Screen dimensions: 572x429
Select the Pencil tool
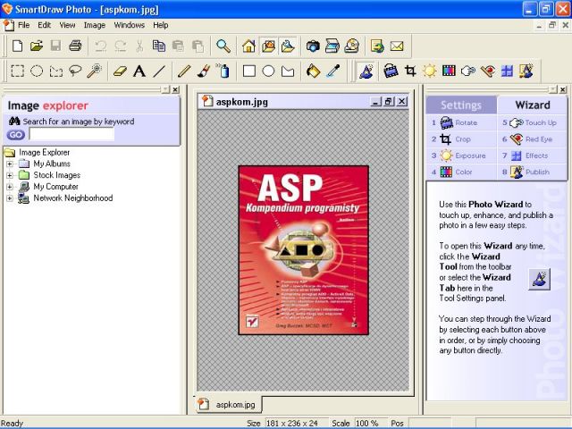(x=184, y=71)
